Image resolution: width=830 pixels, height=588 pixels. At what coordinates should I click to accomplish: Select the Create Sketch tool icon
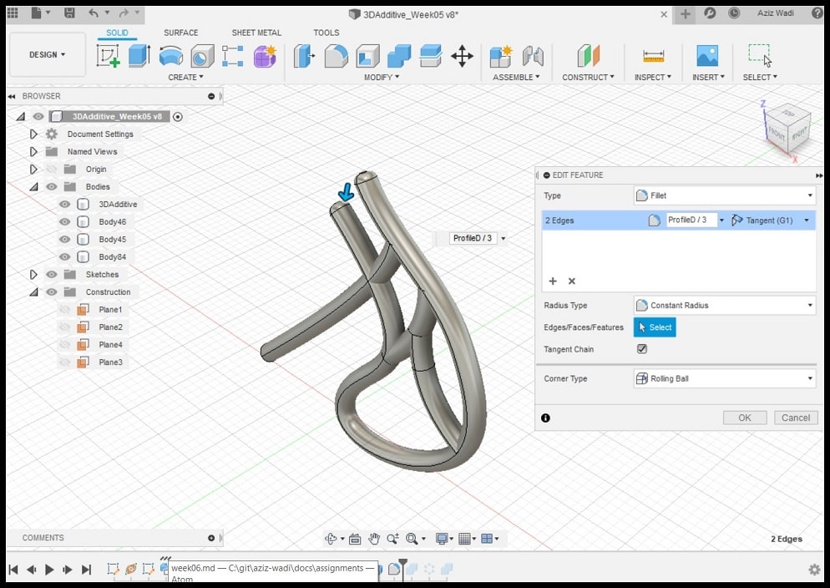click(109, 56)
